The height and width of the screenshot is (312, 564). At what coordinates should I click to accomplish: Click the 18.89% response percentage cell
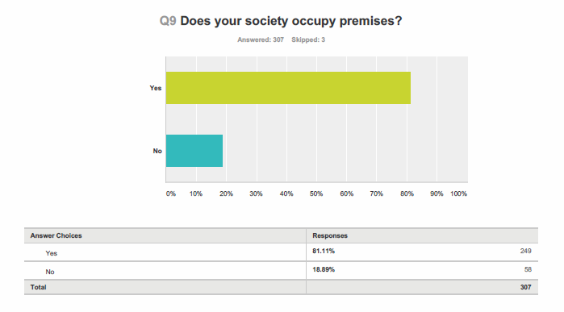pyautogui.click(x=324, y=269)
